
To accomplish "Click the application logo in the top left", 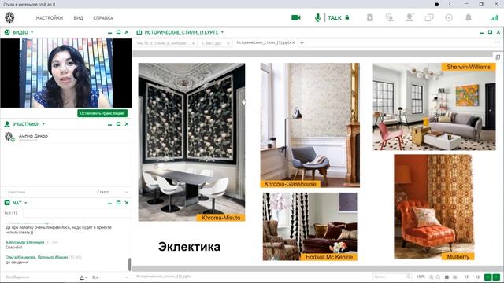I will click(x=9, y=17).
